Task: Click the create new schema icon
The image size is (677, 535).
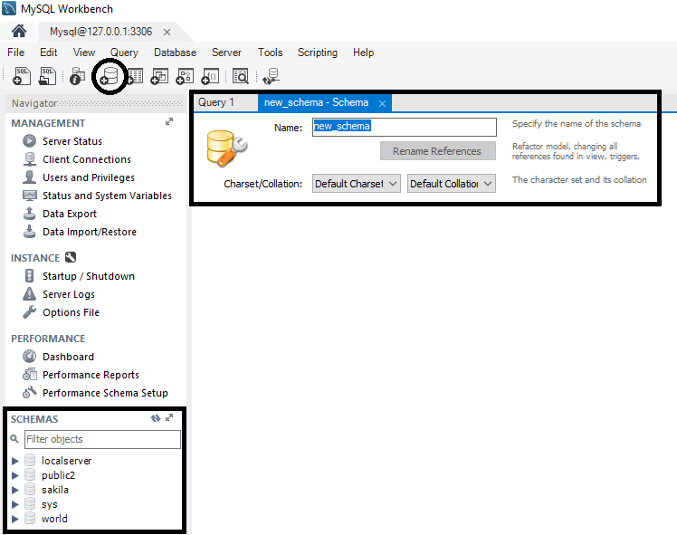Action: (x=110, y=77)
